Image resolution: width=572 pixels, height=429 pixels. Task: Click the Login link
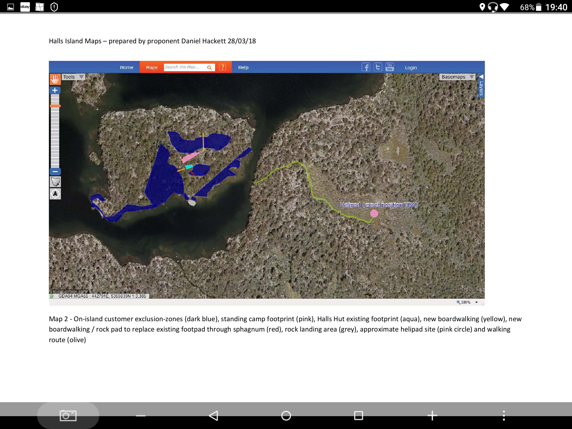point(411,68)
